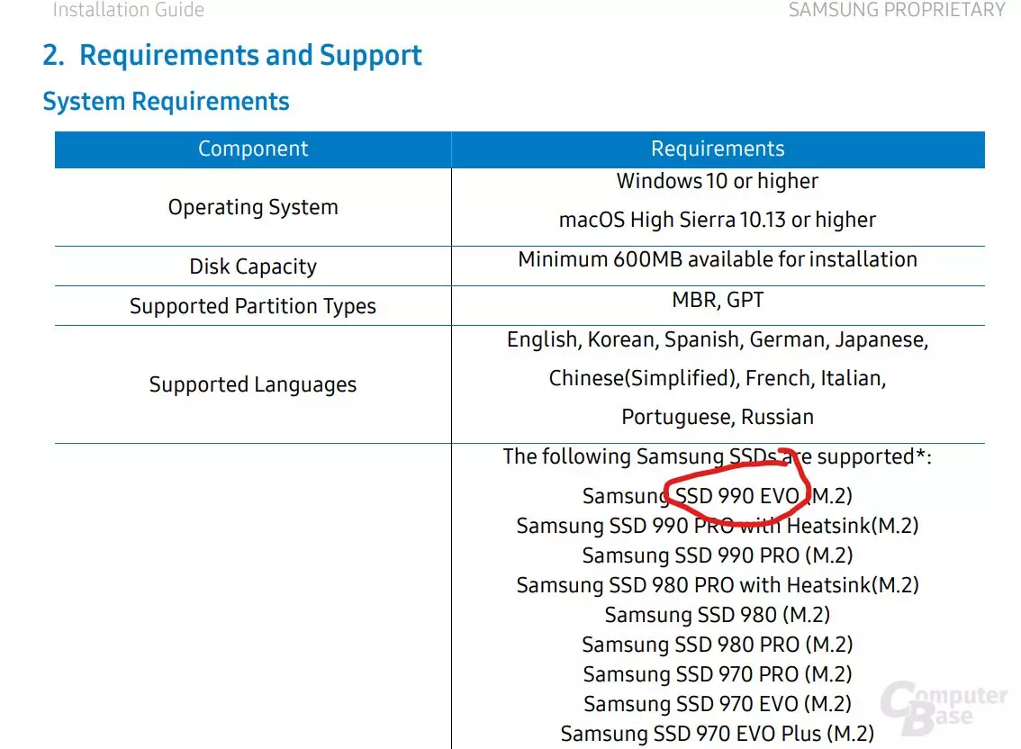This screenshot has height=749, width=1021.
Task: Select "Samsung SSD 980 PRO with Heatsink(M.2)"
Action: [718, 585]
